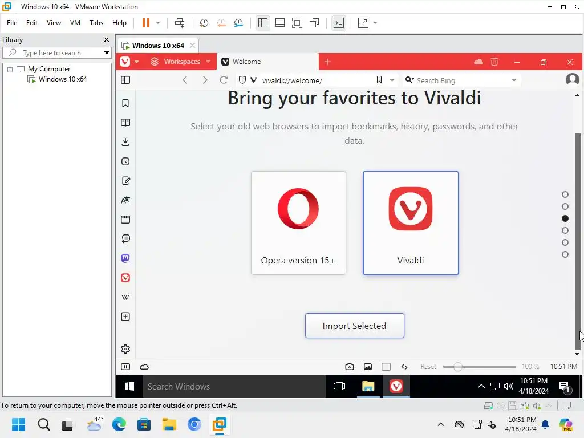This screenshot has height=438, width=584.
Task: Open user profile avatar icon
Action: [573, 79]
